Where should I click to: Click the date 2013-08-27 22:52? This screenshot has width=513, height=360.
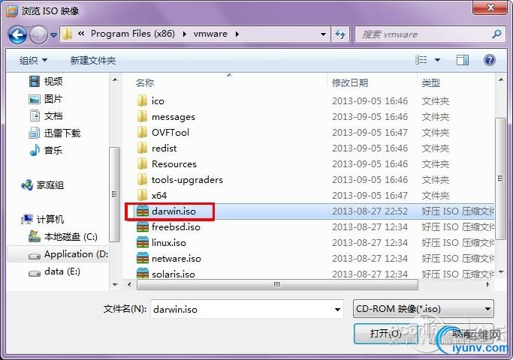(370, 211)
